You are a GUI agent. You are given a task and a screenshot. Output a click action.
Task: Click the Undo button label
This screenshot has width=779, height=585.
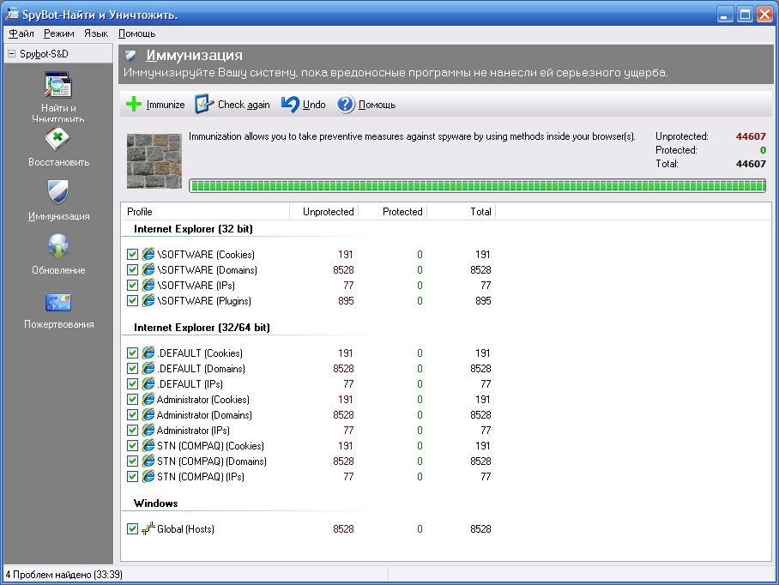(314, 105)
